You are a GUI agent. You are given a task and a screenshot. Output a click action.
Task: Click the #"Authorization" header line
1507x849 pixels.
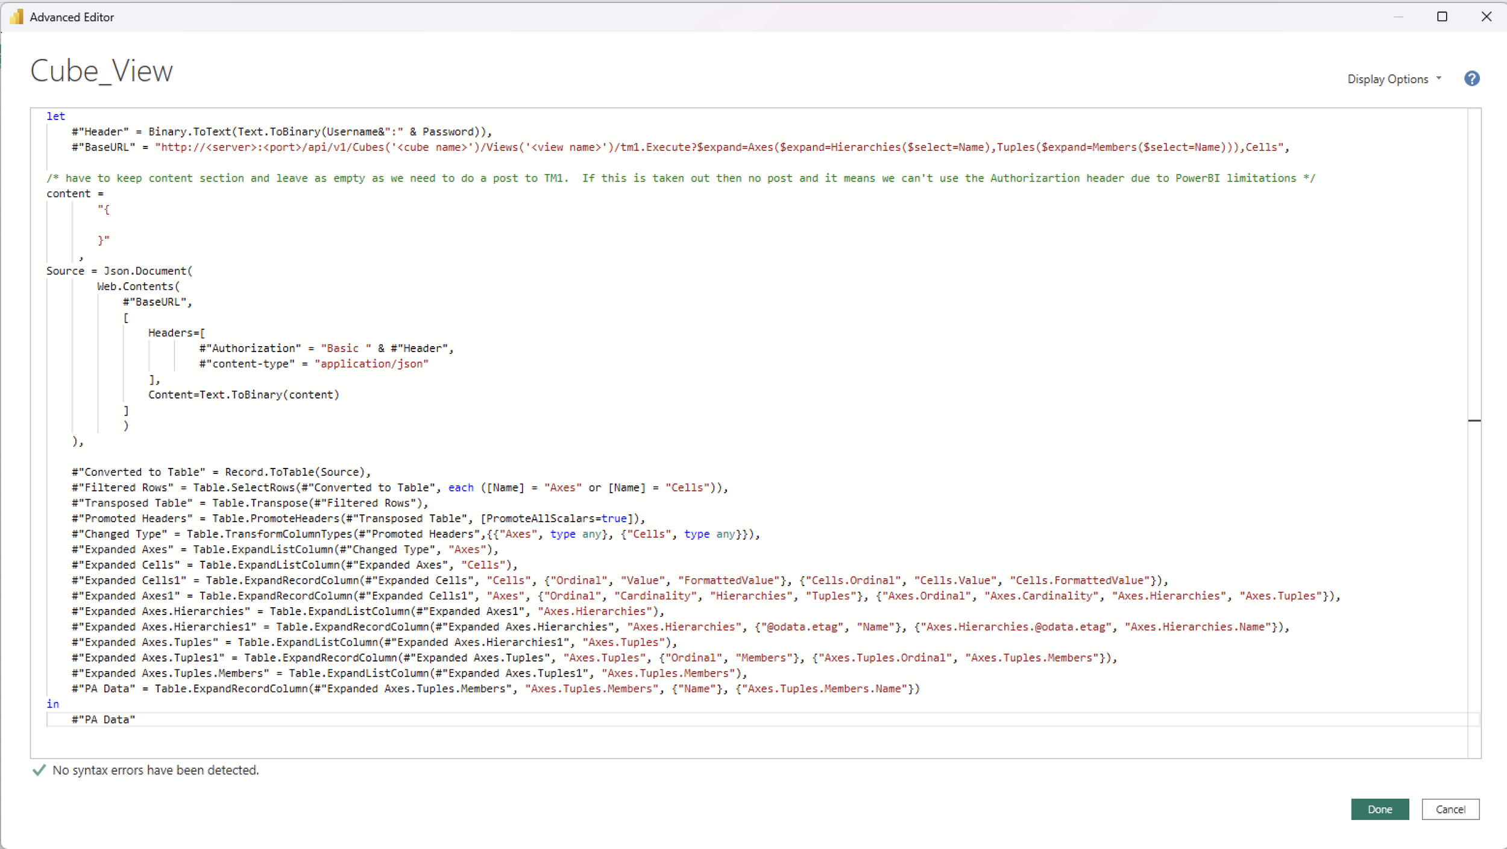click(326, 349)
